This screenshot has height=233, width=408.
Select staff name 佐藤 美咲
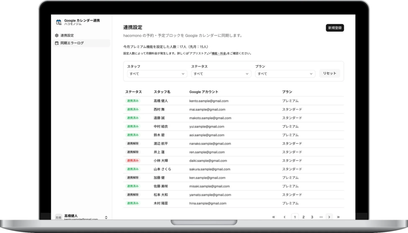pyautogui.click(x=161, y=186)
